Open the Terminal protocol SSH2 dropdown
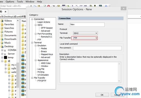 (85, 33)
